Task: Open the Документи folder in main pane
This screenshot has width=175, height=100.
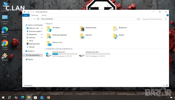Action: pos(120,29)
